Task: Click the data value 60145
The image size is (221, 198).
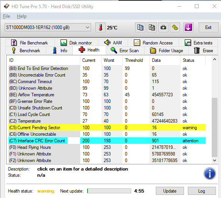Action: click(x=158, y=114)
